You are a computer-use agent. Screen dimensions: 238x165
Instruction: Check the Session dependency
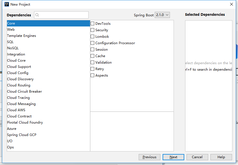[x=92, y=49]
